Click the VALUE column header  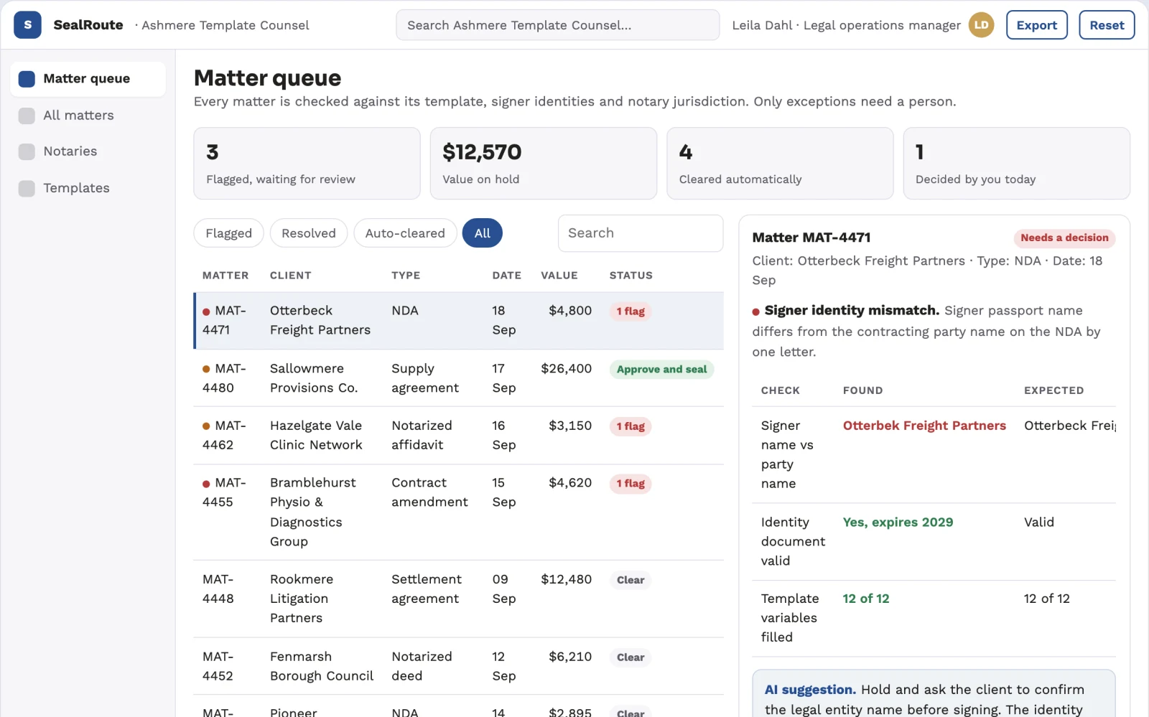click(x=559, y=276)
